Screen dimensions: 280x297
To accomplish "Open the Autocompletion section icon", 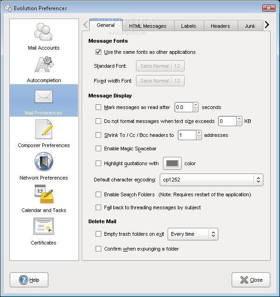I will (x=44, y=64).
